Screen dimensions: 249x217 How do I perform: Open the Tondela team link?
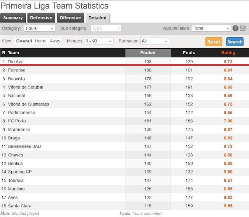(x=16, y=181)
